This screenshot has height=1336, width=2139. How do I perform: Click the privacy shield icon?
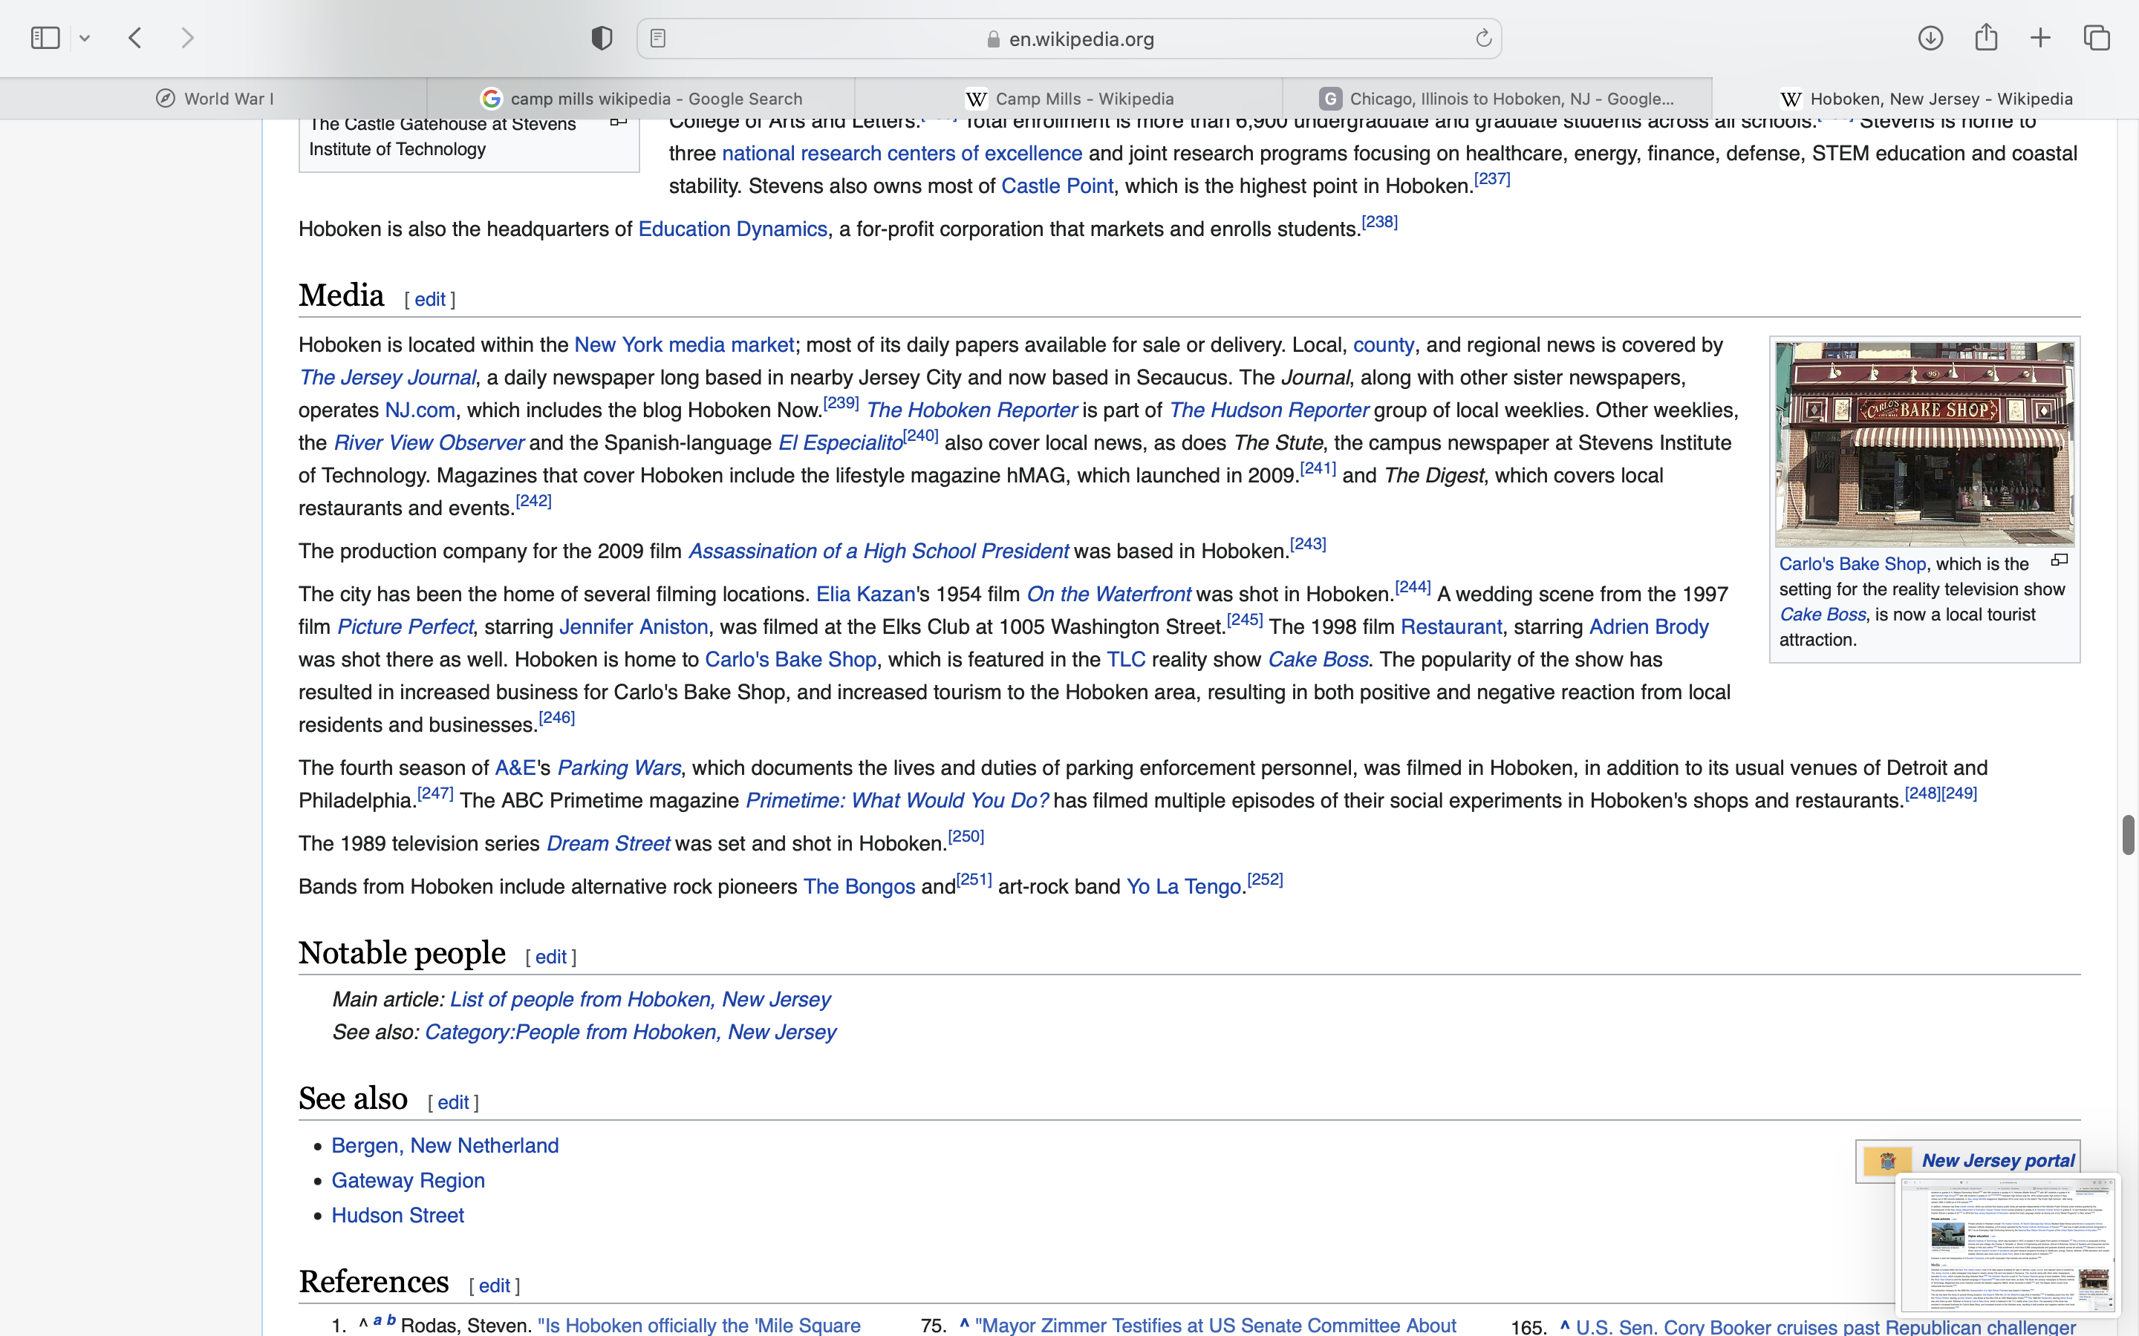[x=602, y=38]
